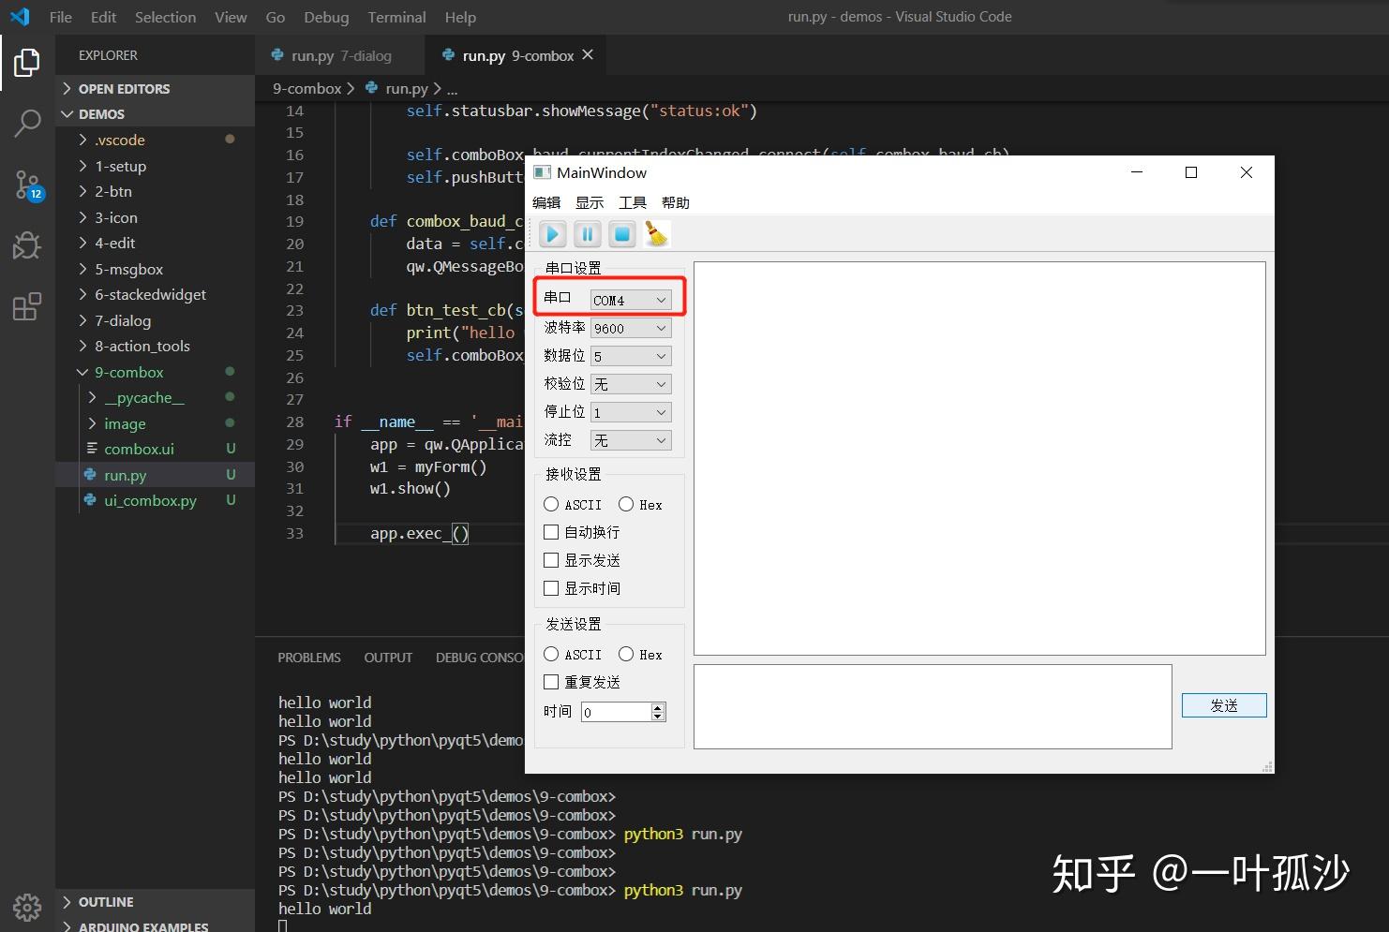
Task: Open Source Control view with 12 pending changes
Action: (27, 185)
